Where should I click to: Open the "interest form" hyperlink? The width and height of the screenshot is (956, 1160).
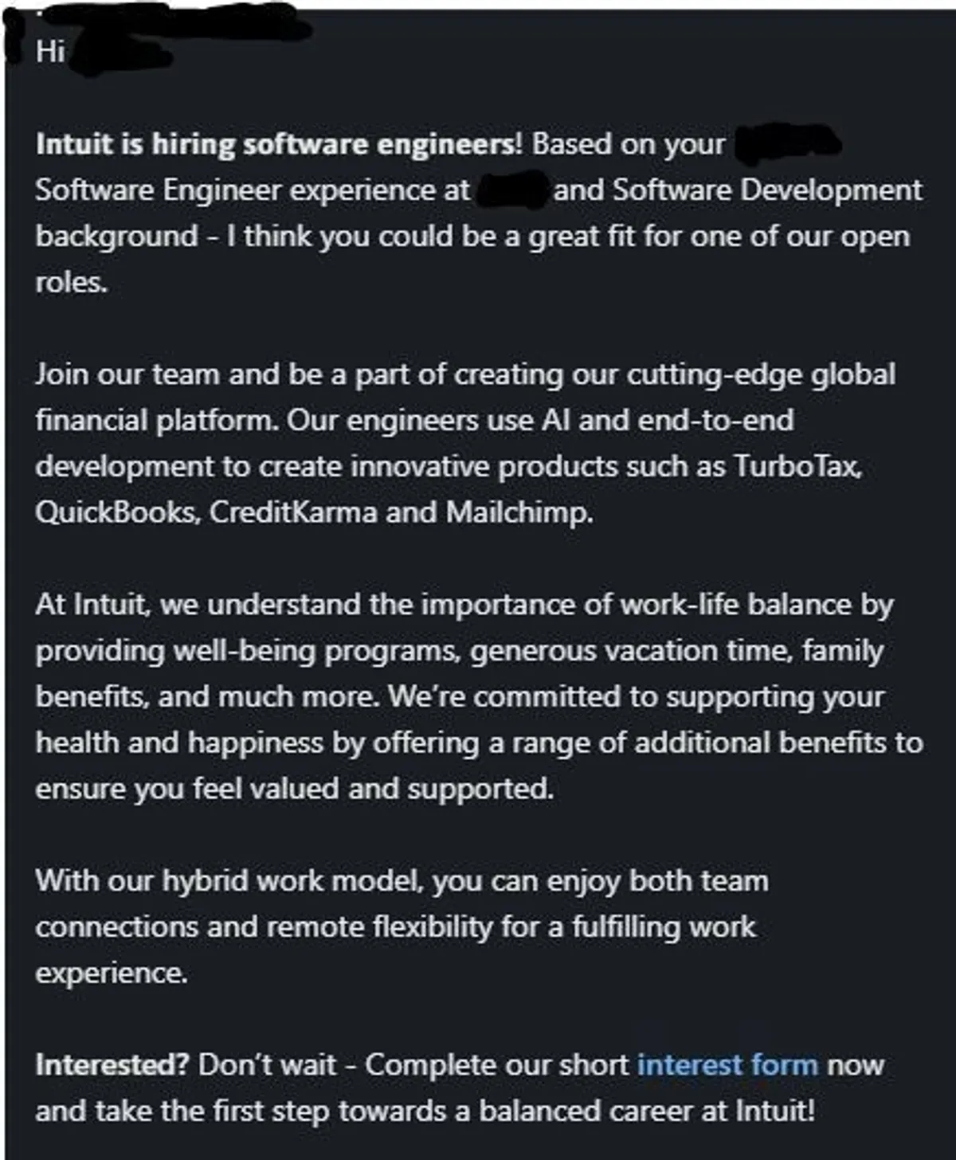pos(727,1064)
